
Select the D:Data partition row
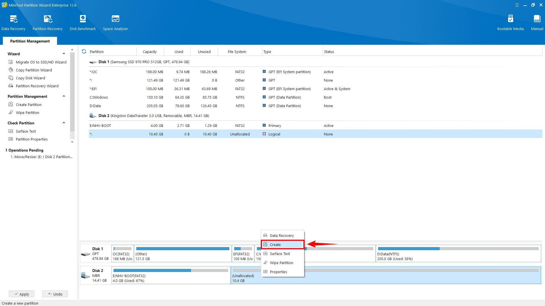tap(315, 106)
